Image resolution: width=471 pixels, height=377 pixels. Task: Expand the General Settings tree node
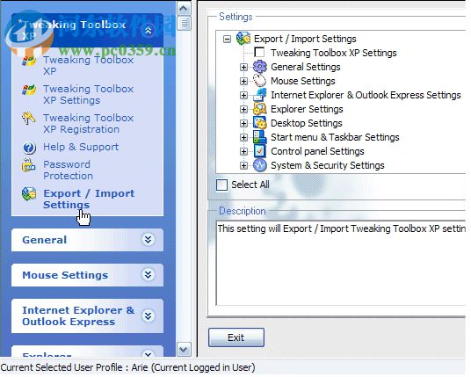[243, 67]
